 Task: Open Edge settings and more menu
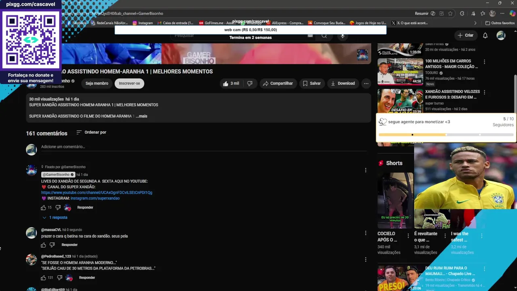coord(502,13)
